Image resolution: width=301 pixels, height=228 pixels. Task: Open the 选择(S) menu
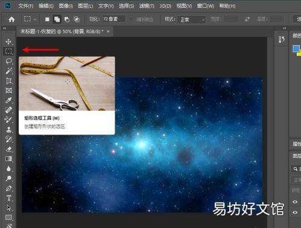pos(127,6)
